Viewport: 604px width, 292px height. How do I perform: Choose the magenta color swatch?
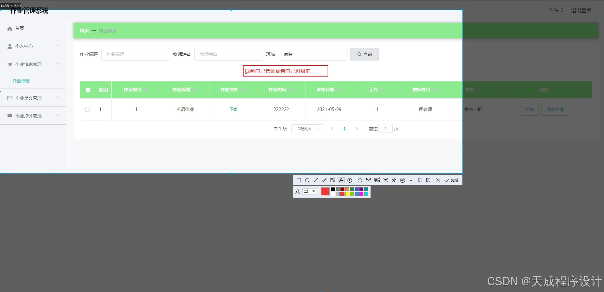pos(361,194)
